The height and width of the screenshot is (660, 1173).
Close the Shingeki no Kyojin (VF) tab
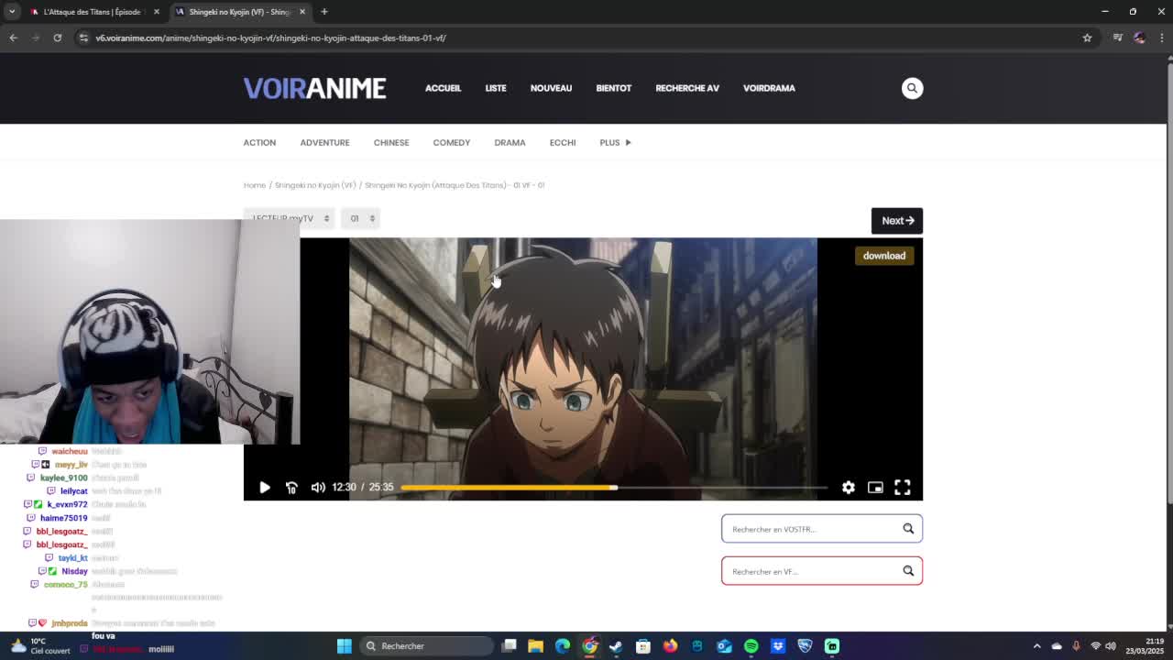[x=301, y=12]
